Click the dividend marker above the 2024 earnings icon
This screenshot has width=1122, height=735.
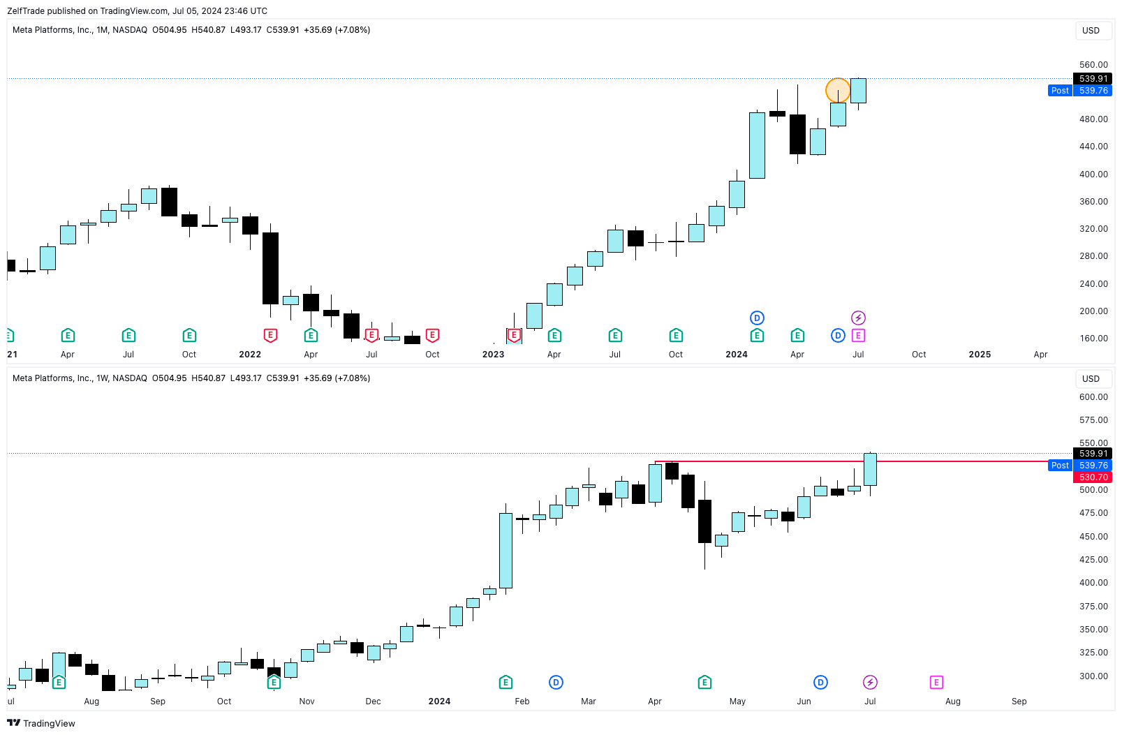757,318
